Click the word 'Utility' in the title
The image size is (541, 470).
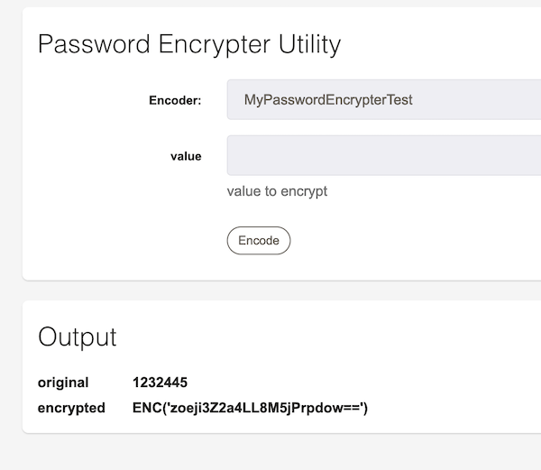pyautogui.click(x=309, y=45)
